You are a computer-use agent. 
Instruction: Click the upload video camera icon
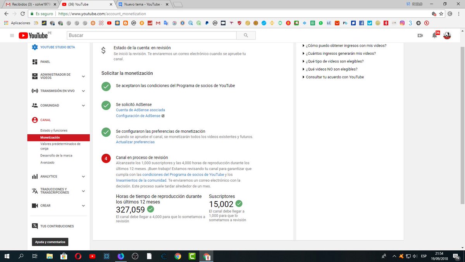pyautogui.click(x=420, y=35)
